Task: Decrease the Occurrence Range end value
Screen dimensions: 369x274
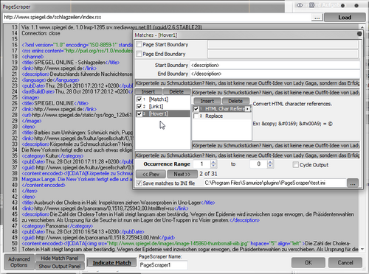Action: click(x=270, y=166)
